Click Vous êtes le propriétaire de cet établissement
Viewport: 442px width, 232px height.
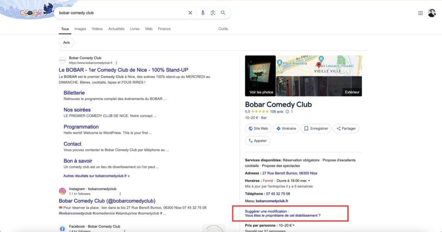[283, 215]
